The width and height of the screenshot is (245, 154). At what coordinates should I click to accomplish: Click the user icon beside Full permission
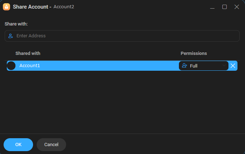(x=185, y=66)
